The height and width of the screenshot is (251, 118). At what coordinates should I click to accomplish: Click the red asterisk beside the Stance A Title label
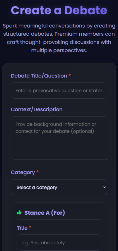(x=30, y=227)
